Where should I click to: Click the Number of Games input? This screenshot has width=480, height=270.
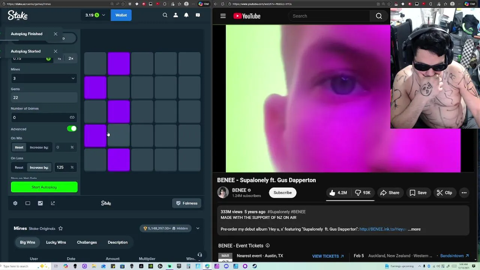pos(44,117)
